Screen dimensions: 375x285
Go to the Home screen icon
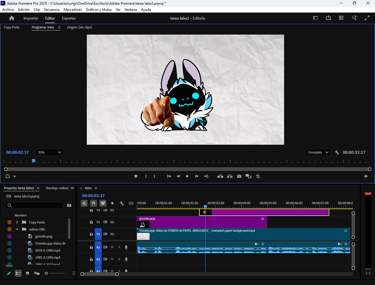[12, 18]
